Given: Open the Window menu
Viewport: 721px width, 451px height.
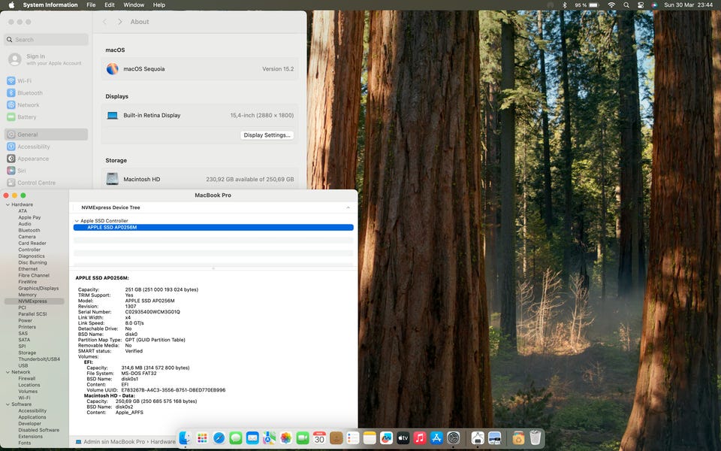Looking at the screenshot, I should (x=134, y=5).
